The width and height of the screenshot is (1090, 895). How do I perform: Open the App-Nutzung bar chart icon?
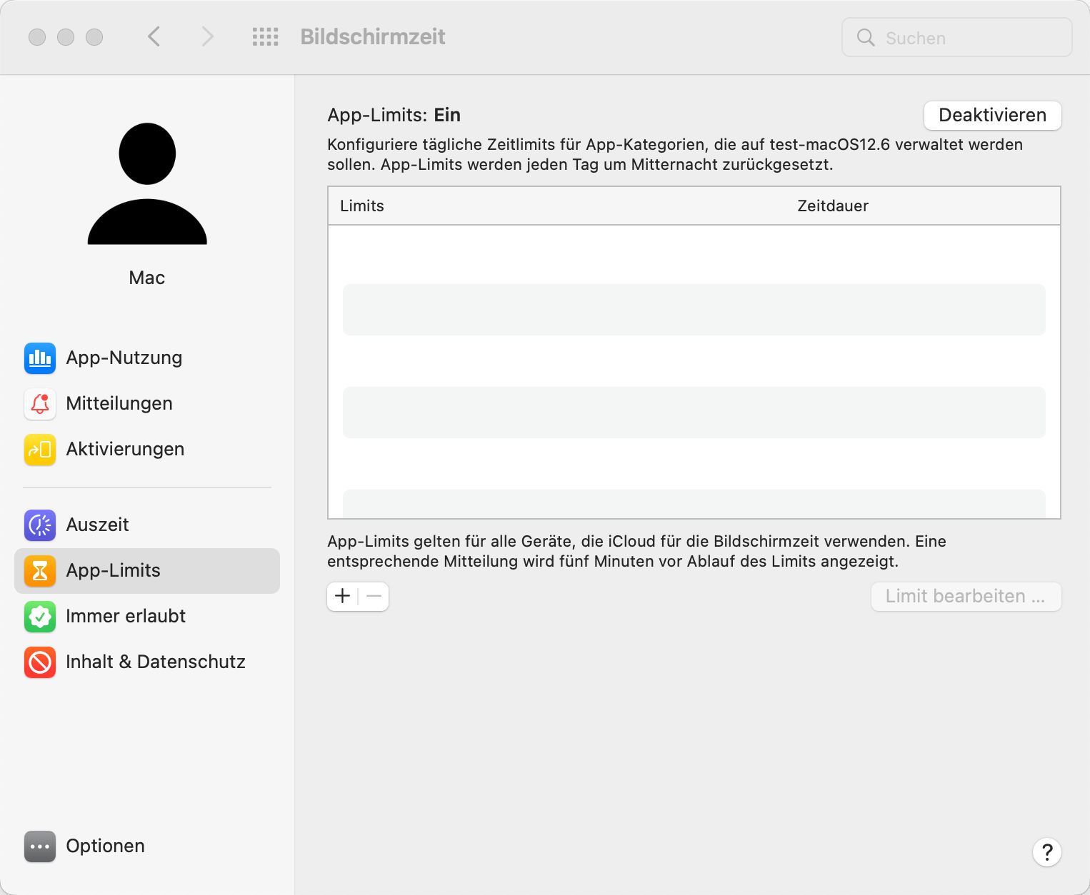[40, 358]
